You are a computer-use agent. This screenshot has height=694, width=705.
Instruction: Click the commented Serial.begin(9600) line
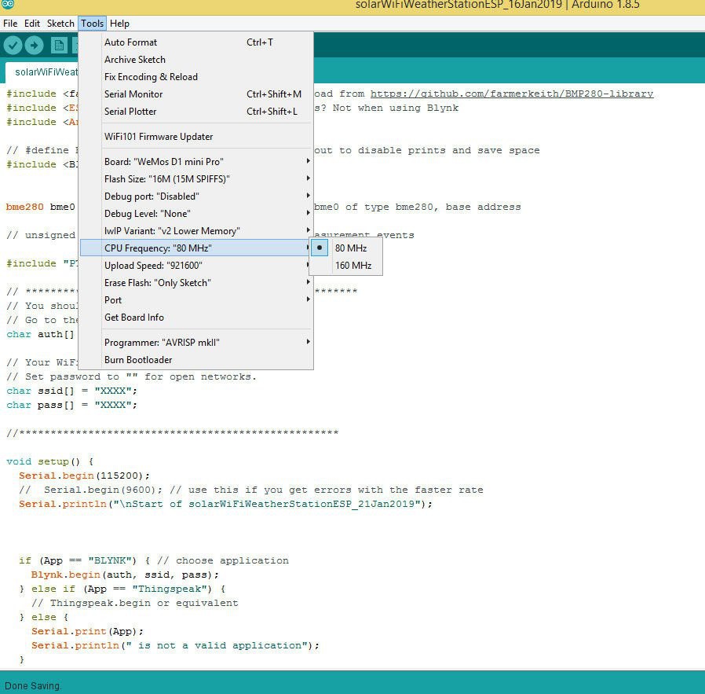[x=251, y=490]
